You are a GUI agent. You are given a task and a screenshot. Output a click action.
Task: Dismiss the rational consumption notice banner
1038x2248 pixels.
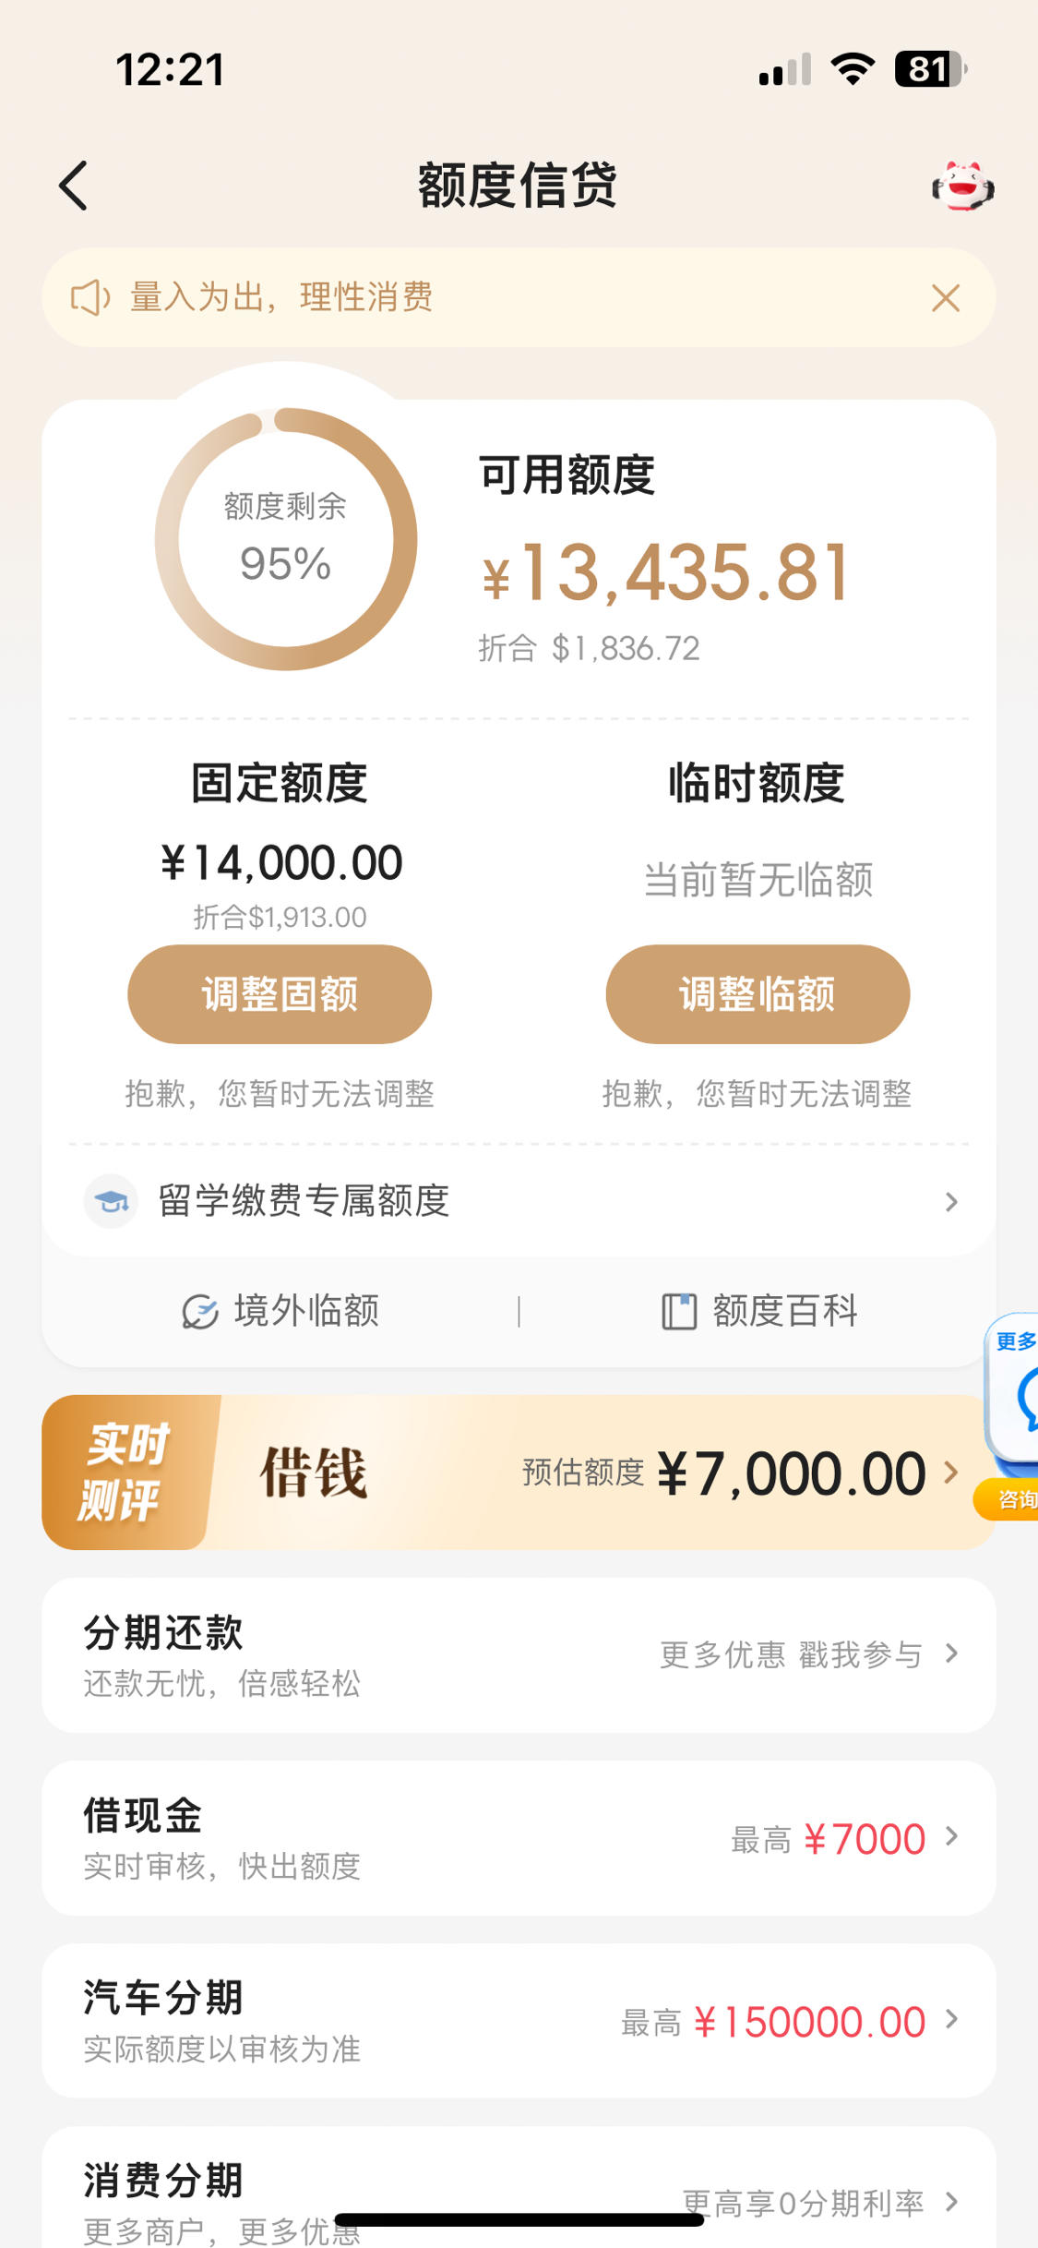click(x=946, y=298)
